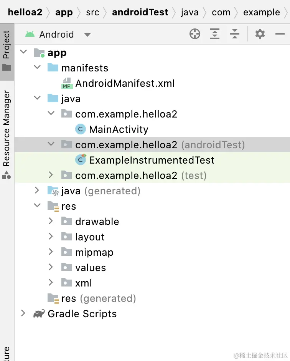
Task: Click the Expand All toolbar icon
Action: coord(214,34)
